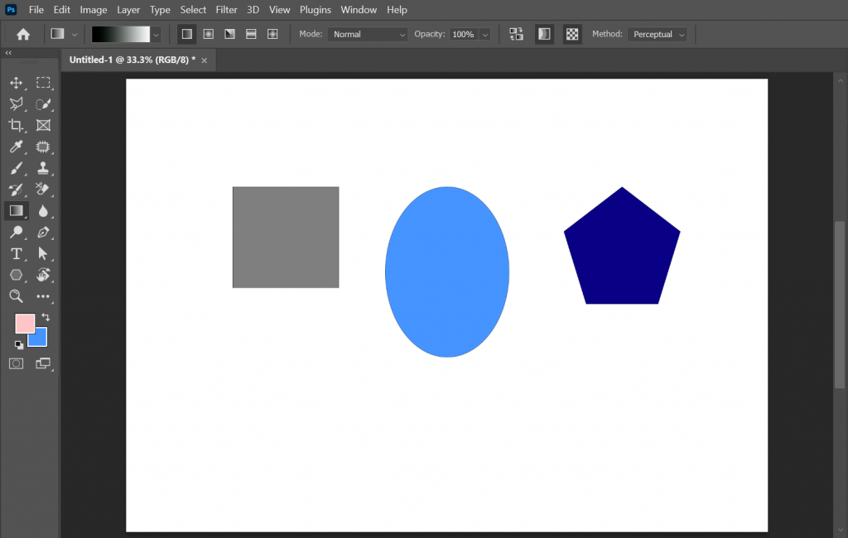
Task: Open the foreground color swatch
Action: tap(26, 322)
